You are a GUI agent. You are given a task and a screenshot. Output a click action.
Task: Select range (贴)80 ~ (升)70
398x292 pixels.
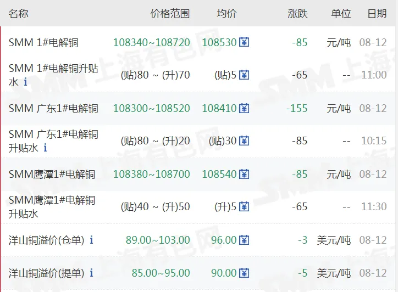coord(156,75)
